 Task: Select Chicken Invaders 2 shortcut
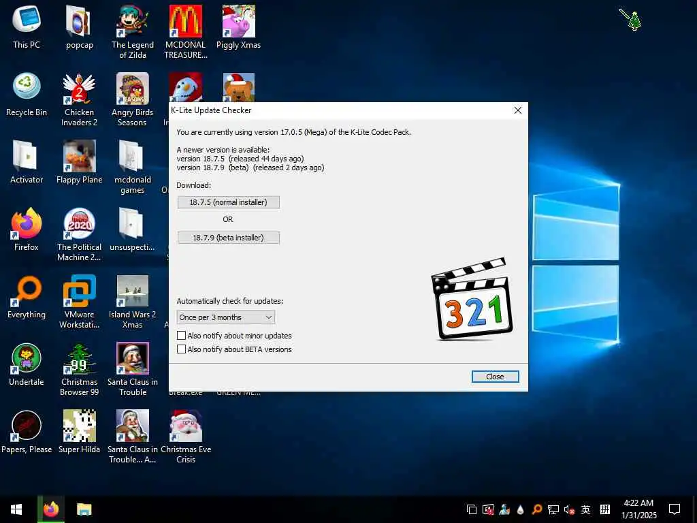click(79, 99)
